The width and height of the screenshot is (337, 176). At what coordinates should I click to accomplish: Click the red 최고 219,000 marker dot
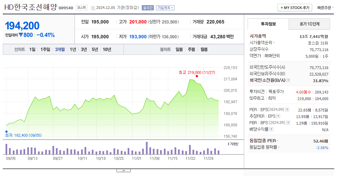coord(197,76)
